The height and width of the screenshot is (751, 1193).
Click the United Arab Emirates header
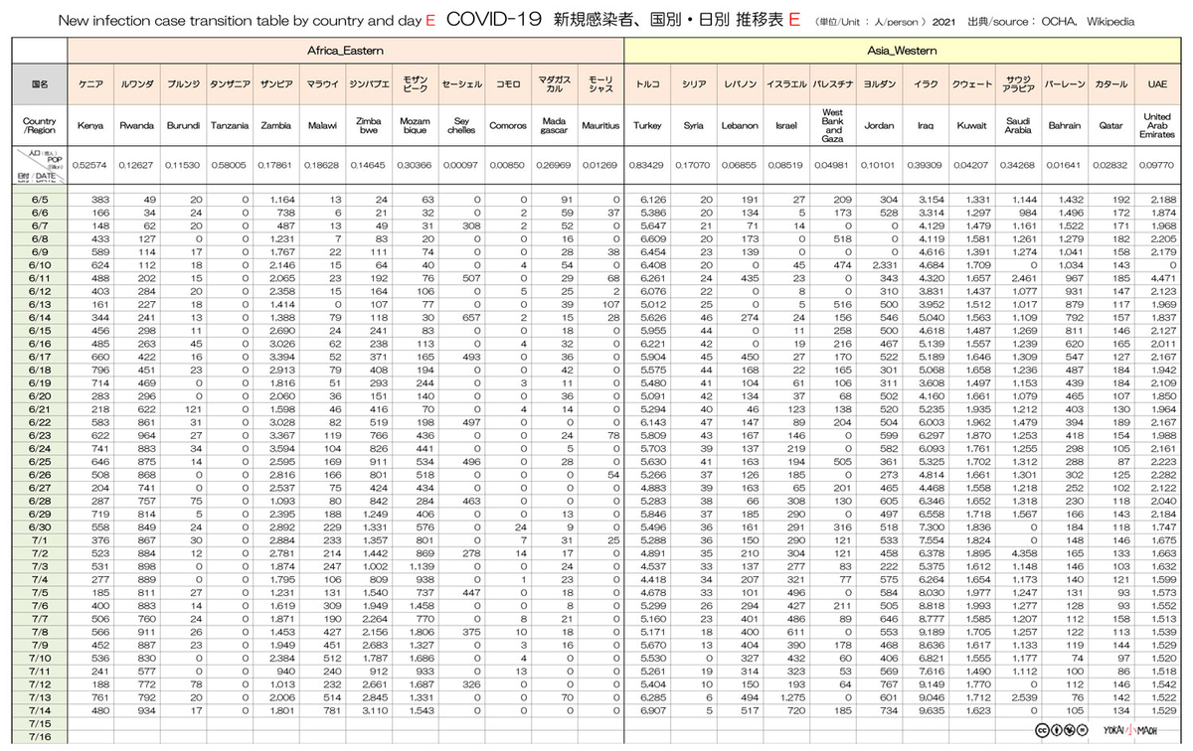(1158, 126)
